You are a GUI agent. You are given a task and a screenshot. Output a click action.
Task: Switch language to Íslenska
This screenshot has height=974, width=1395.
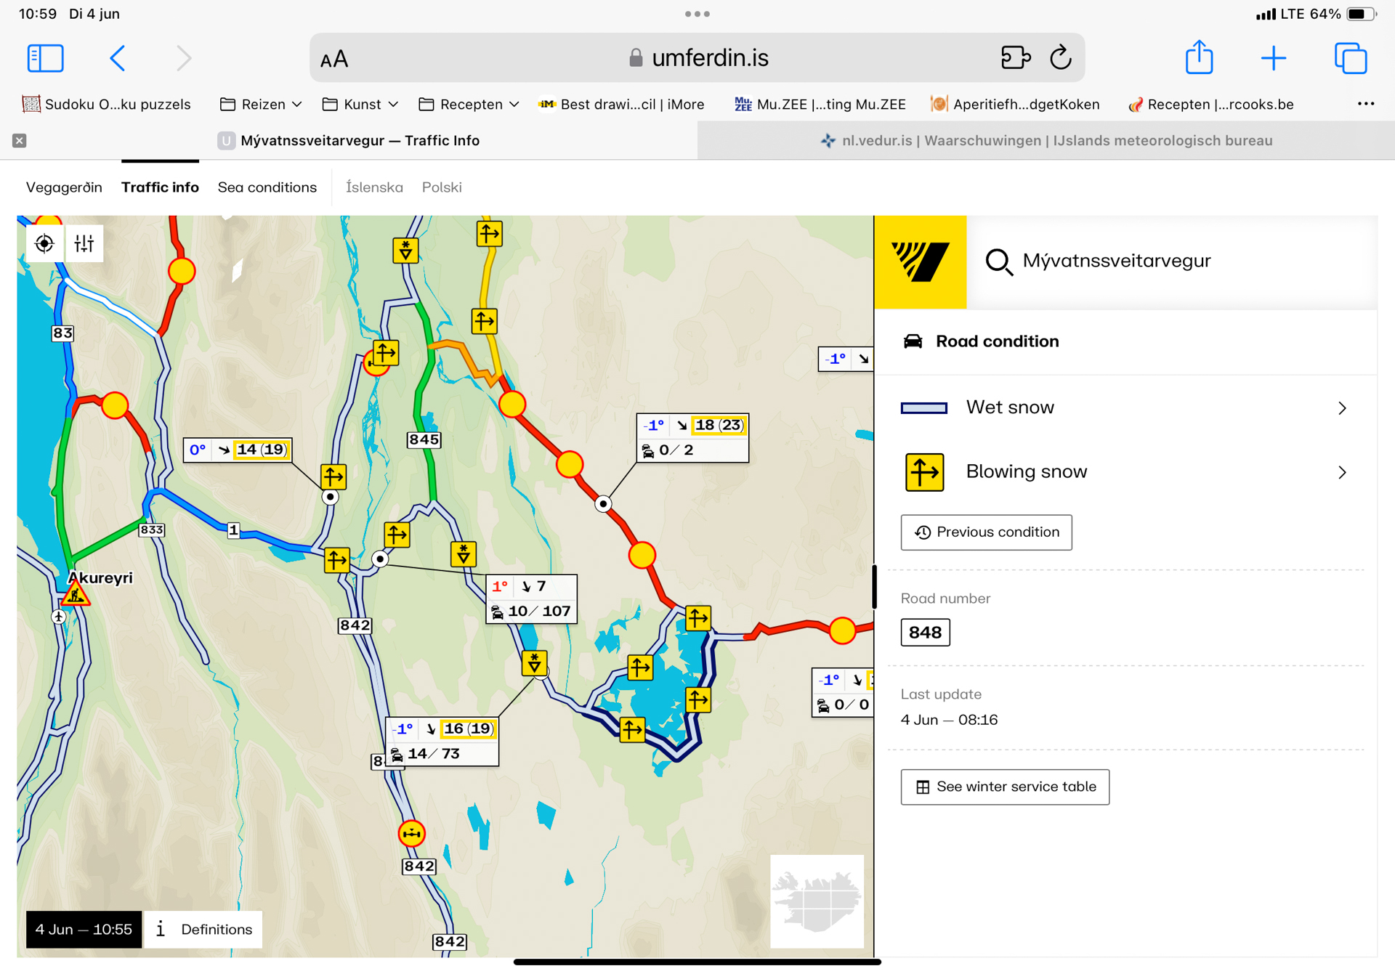pyautogui.click(x=374, y=187)
